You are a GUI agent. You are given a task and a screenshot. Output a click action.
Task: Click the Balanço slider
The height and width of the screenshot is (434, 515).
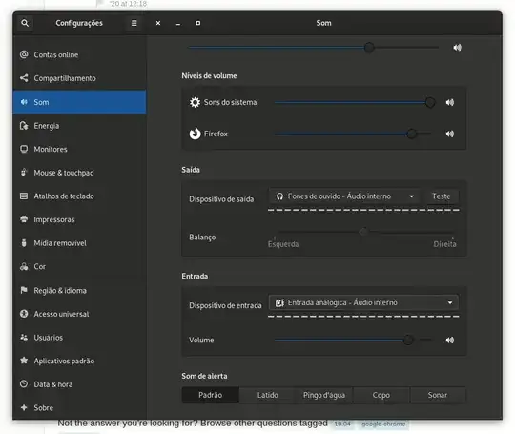[x=363, y=232]
